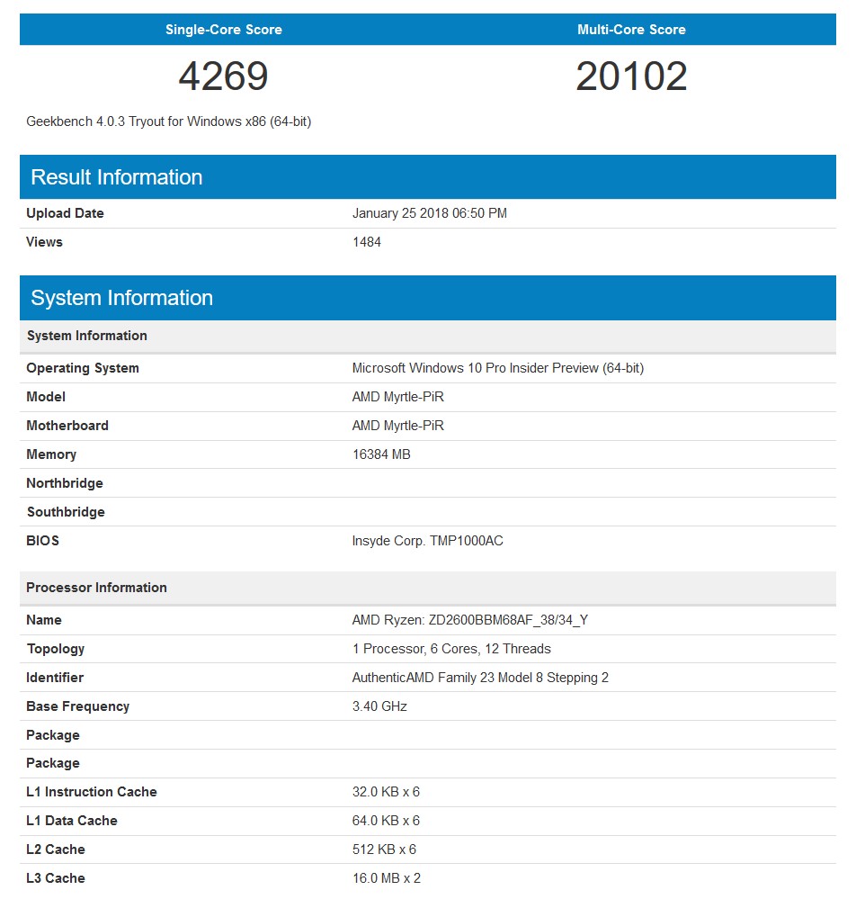Click the Base Frequency label
Screen dimensions: 856x908
pos(78,706)
